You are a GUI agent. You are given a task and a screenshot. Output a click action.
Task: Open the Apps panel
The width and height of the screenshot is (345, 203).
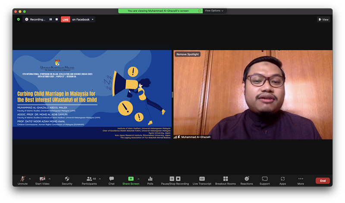pyautogui.click(x=282, y=179)
